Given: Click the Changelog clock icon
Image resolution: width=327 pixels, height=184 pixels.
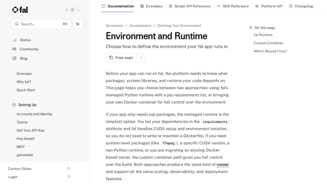Looking at the screenshot, I should click(x=291, y=6).
